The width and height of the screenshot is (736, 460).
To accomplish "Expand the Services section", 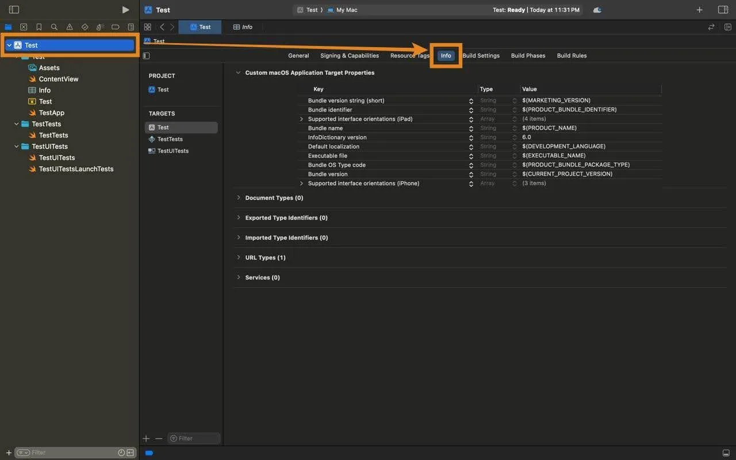I will click(238, 277).
